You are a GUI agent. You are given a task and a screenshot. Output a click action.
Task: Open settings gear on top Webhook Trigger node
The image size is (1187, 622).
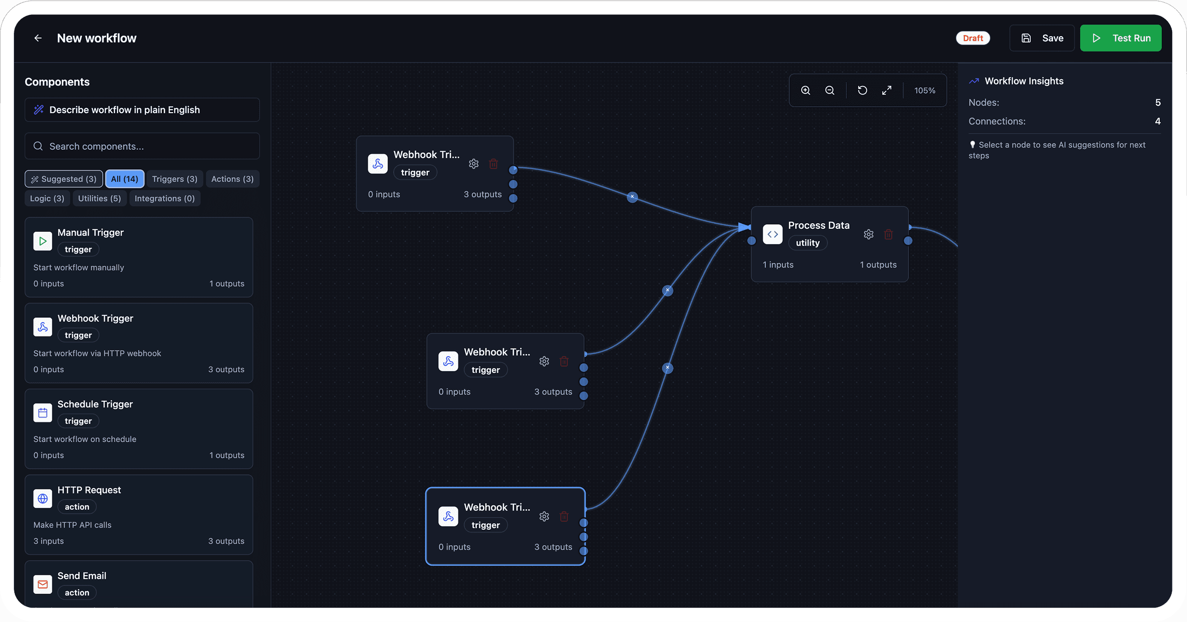pyautogui.click(x=474, y=164)
